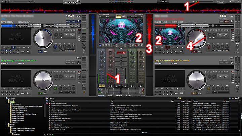
Task: Click the CUE button on deck A
Action: [3, 47]
